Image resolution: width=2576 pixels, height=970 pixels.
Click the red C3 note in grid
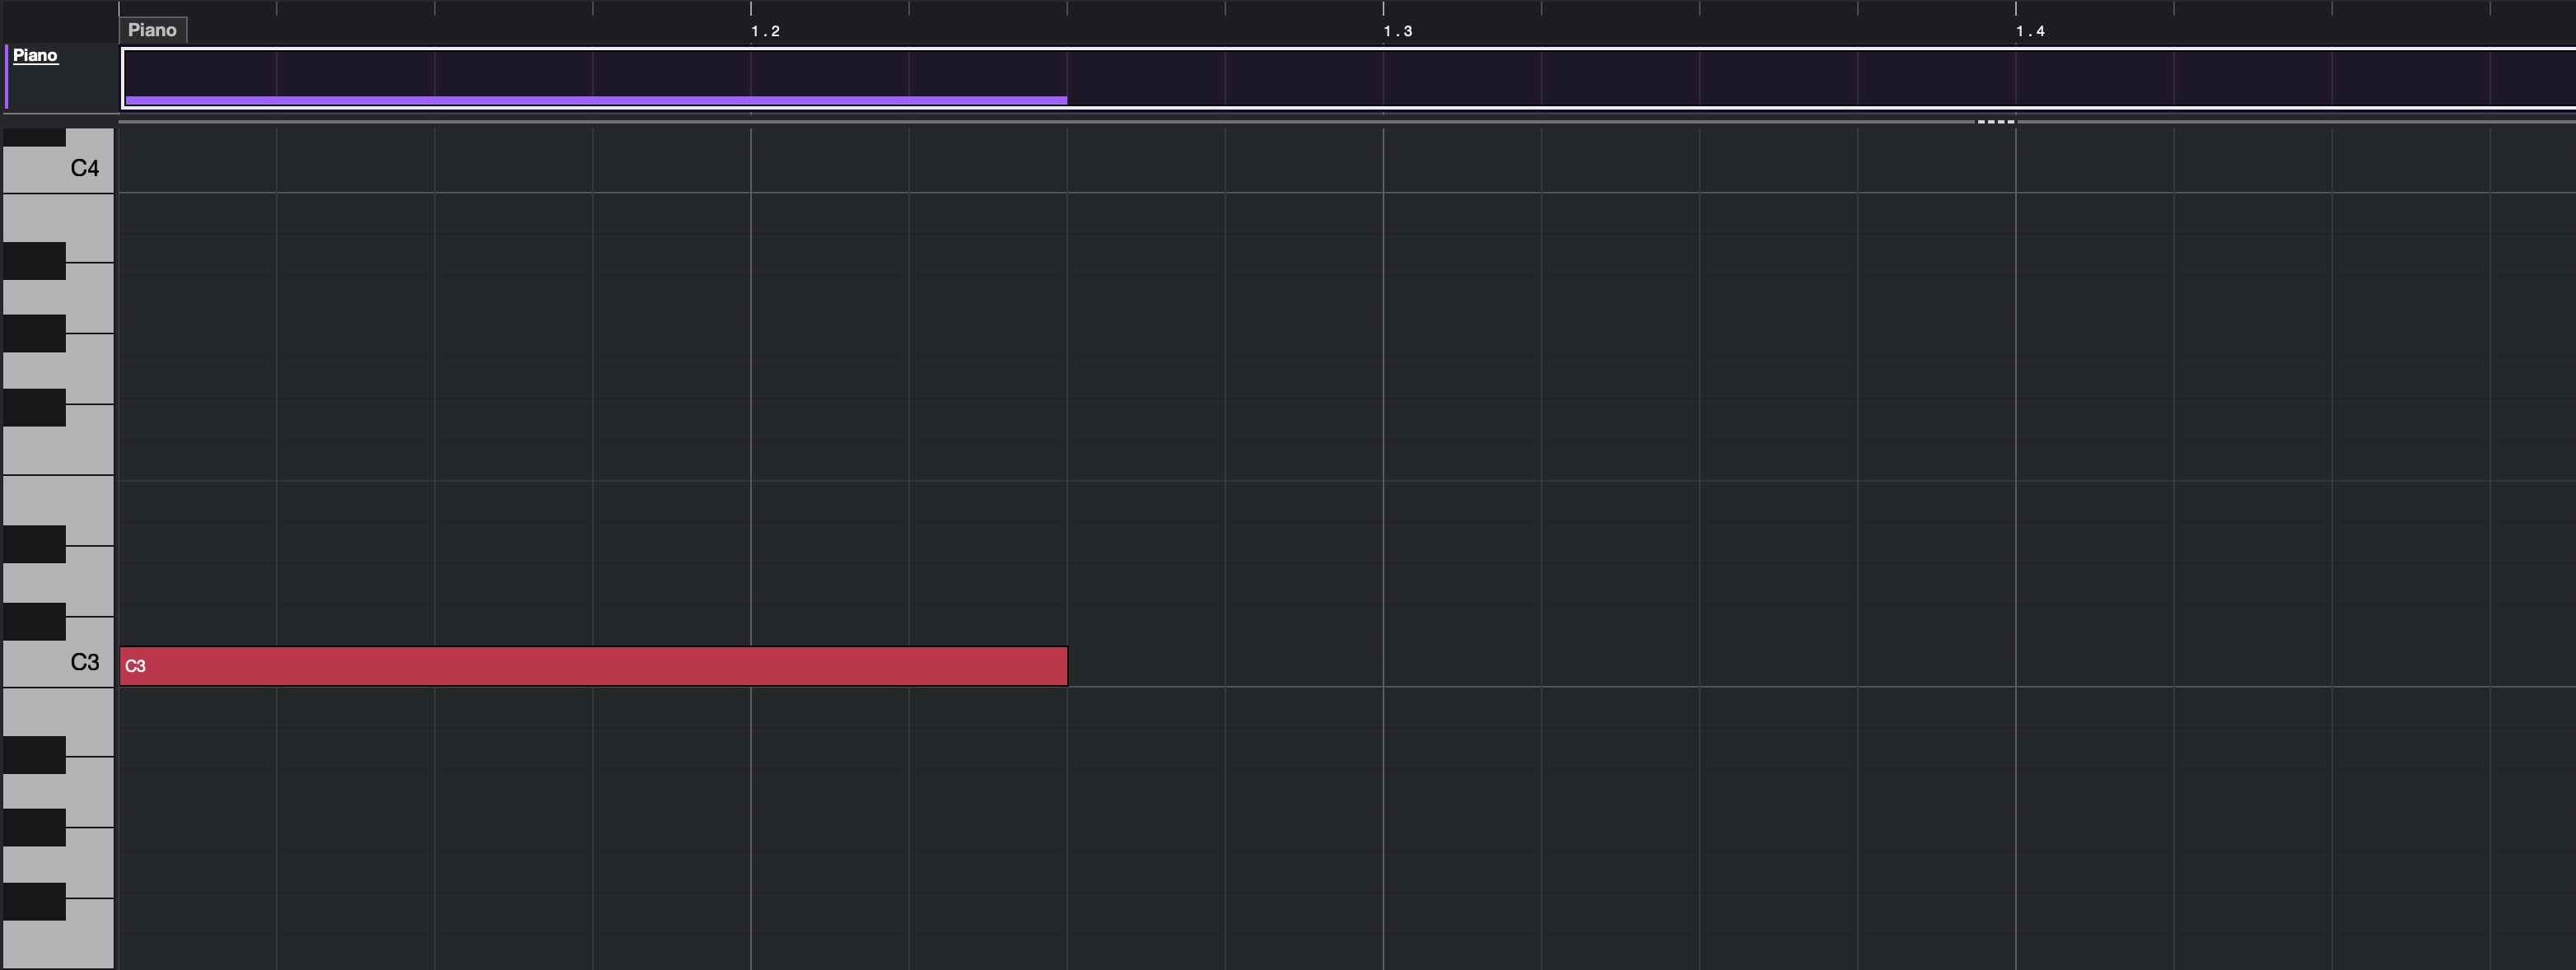(593, 666)
